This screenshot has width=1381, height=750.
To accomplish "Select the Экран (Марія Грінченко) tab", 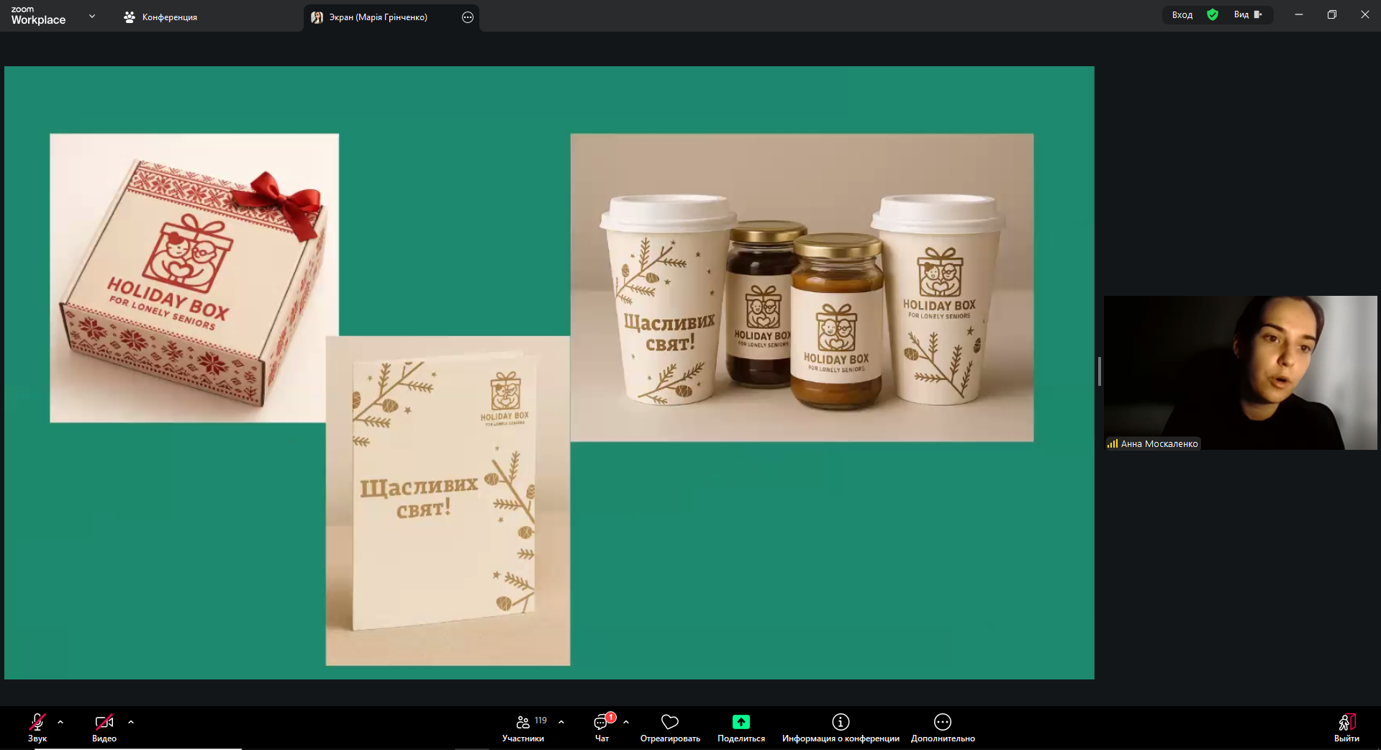I will coord(378,17).
